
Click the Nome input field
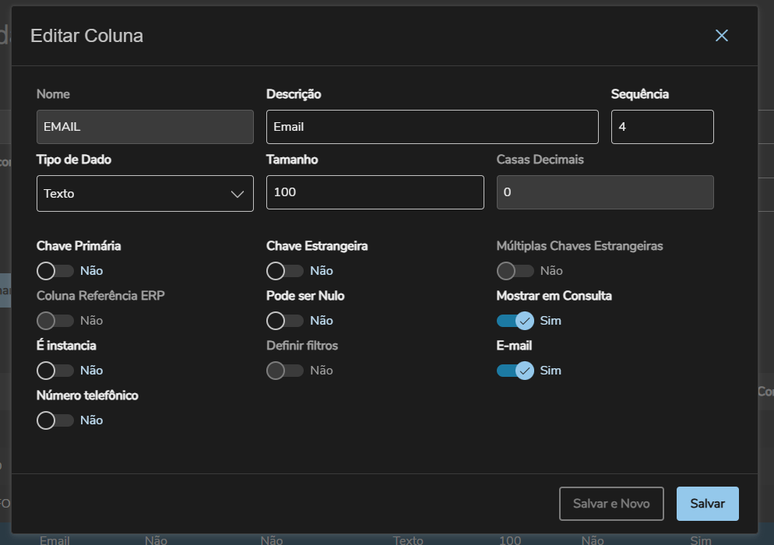[x=145, y=127]
